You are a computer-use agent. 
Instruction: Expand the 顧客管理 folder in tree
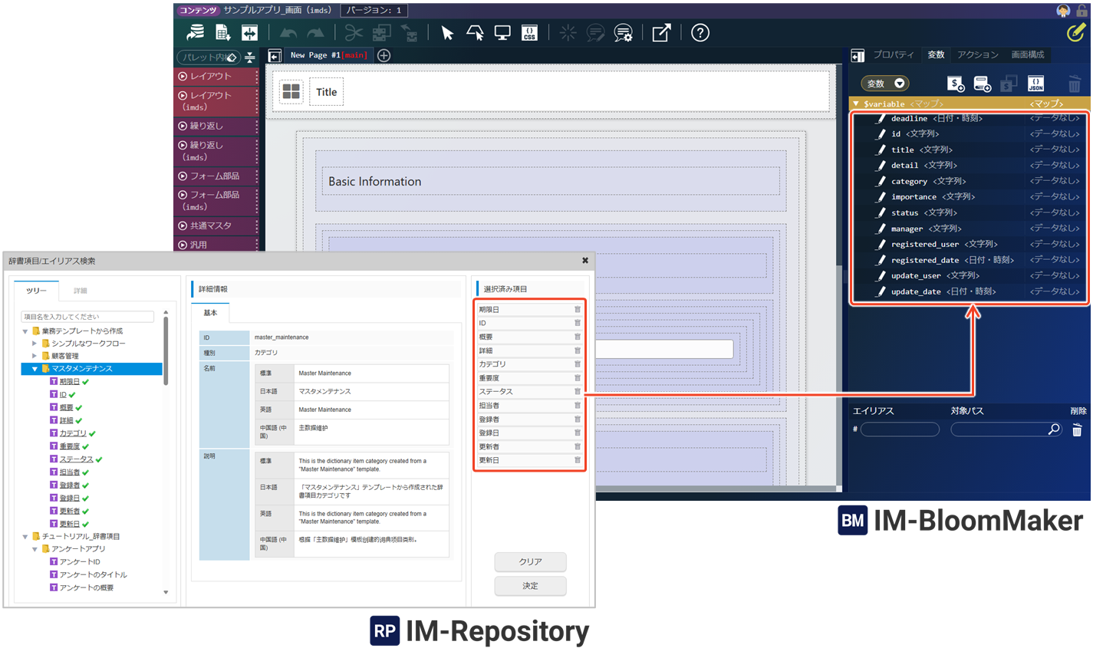35,356
